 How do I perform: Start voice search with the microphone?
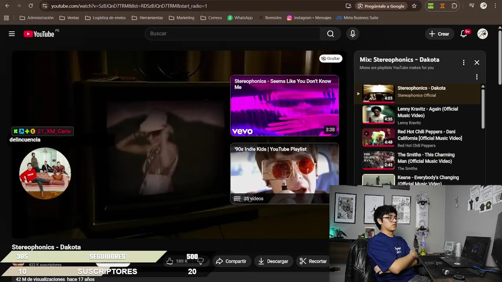point(353,34)
